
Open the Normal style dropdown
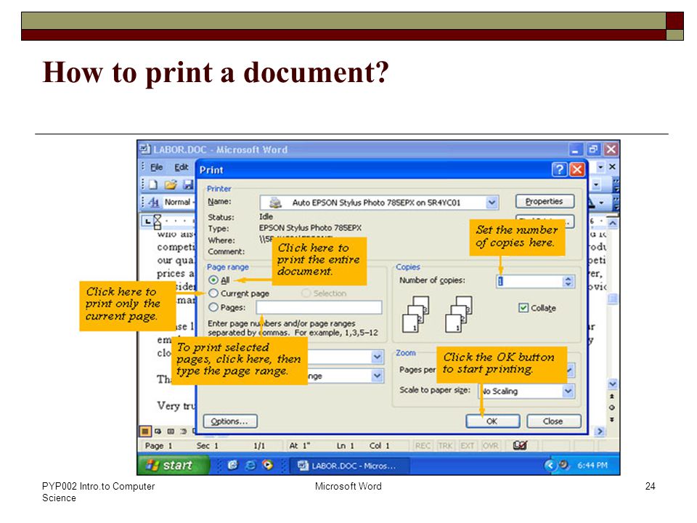pos(193,203)
